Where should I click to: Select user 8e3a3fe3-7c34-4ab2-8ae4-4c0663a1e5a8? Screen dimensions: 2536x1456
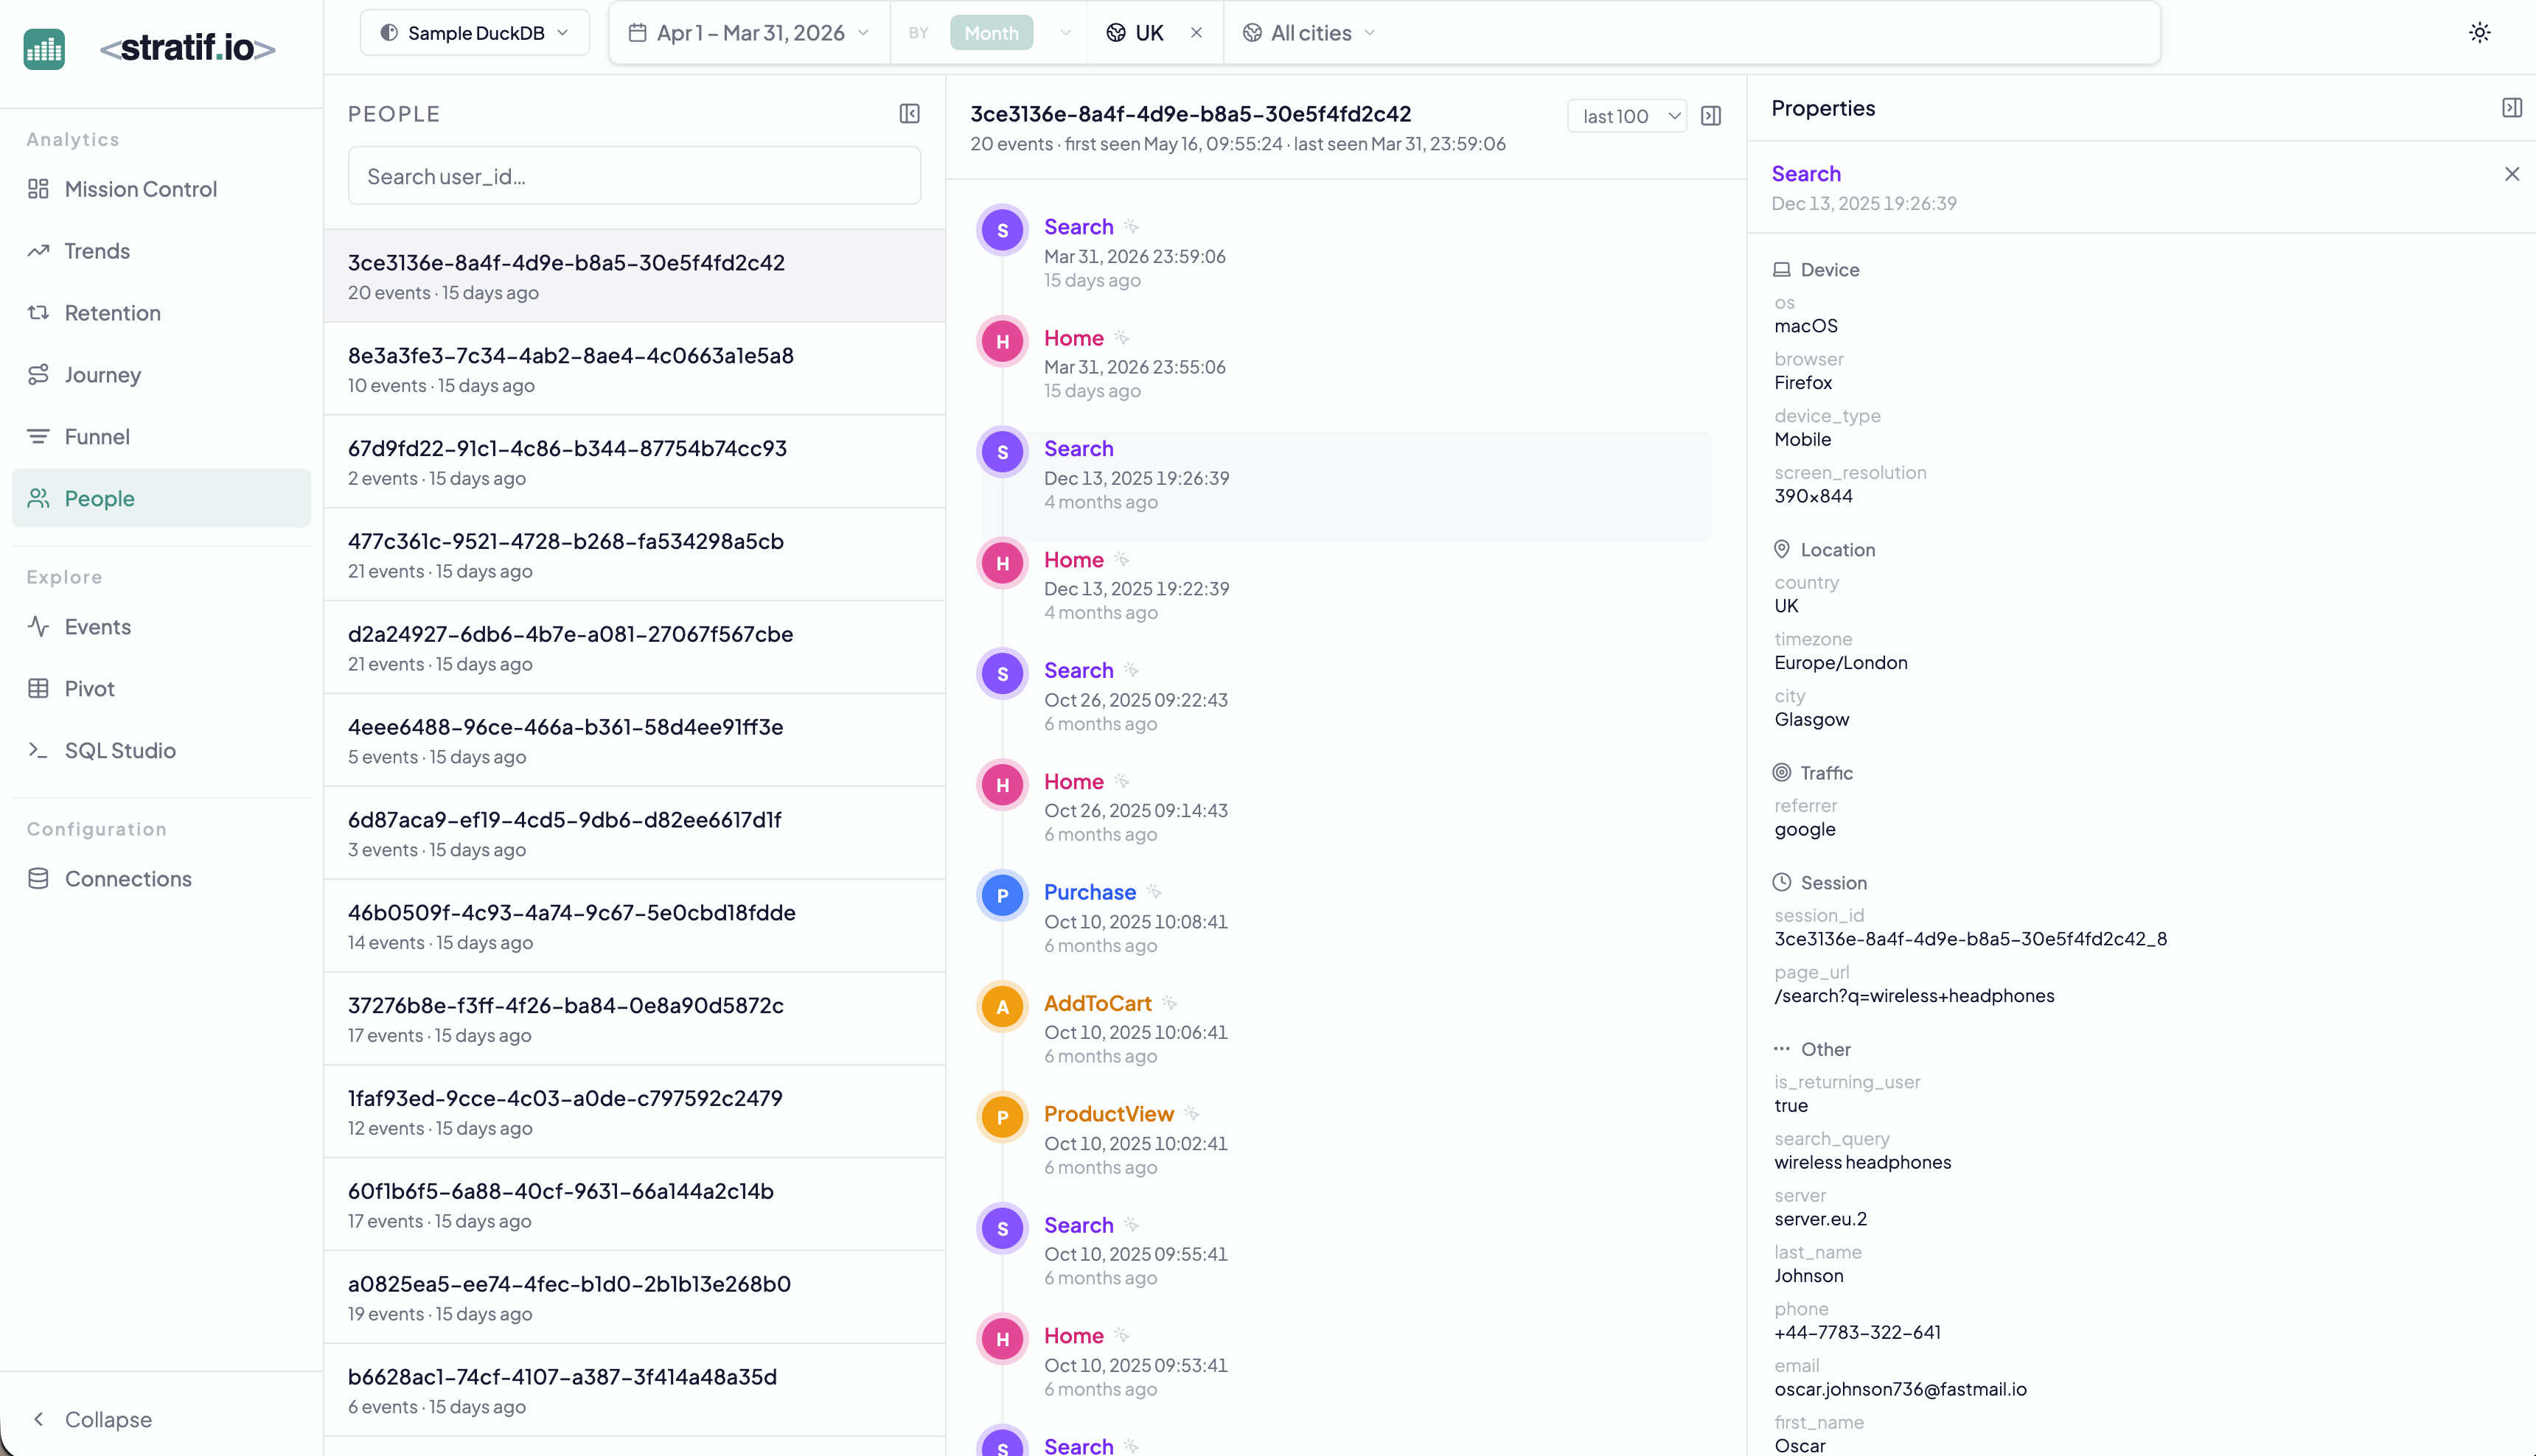click(x=634, y=369)
